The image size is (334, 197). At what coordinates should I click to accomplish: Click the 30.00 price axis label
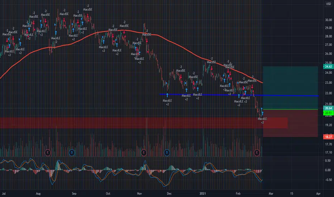[328, 20]
